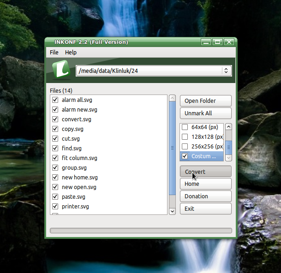This screenshot has width=281, height=273.
Task: Select the fit column.svg file name
Action: [79, 158]
